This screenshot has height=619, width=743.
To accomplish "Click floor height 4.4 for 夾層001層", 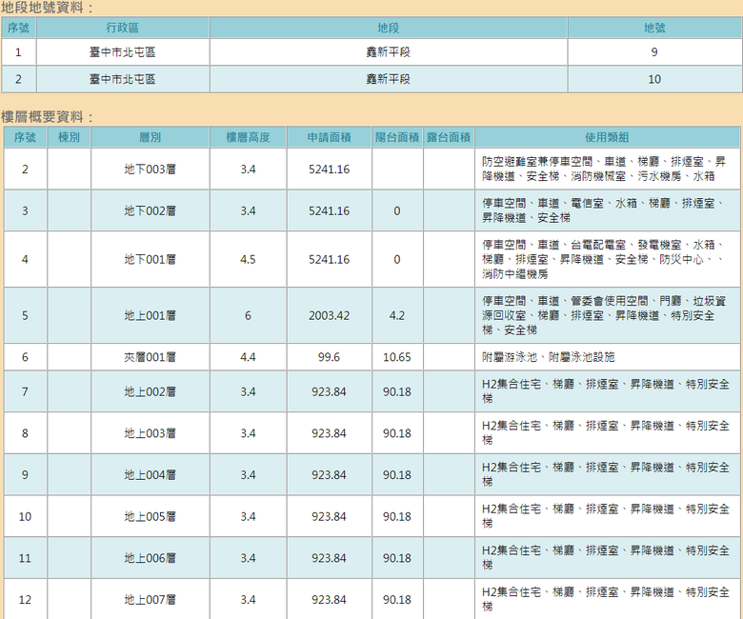I will point(248,357).
